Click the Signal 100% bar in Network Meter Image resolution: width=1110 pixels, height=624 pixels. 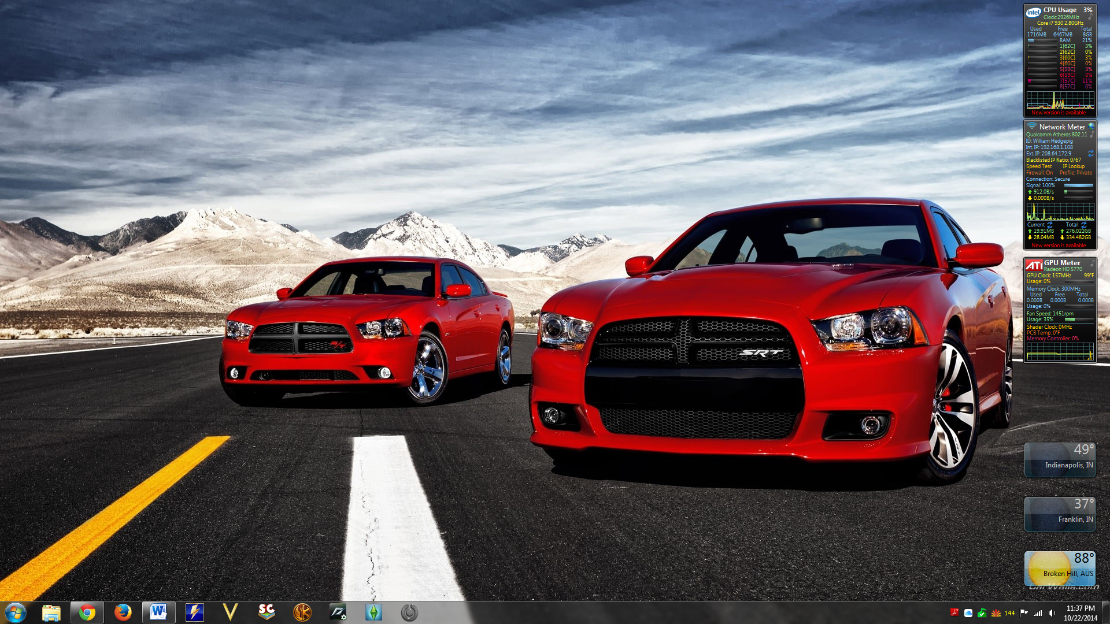point(1079,185)
